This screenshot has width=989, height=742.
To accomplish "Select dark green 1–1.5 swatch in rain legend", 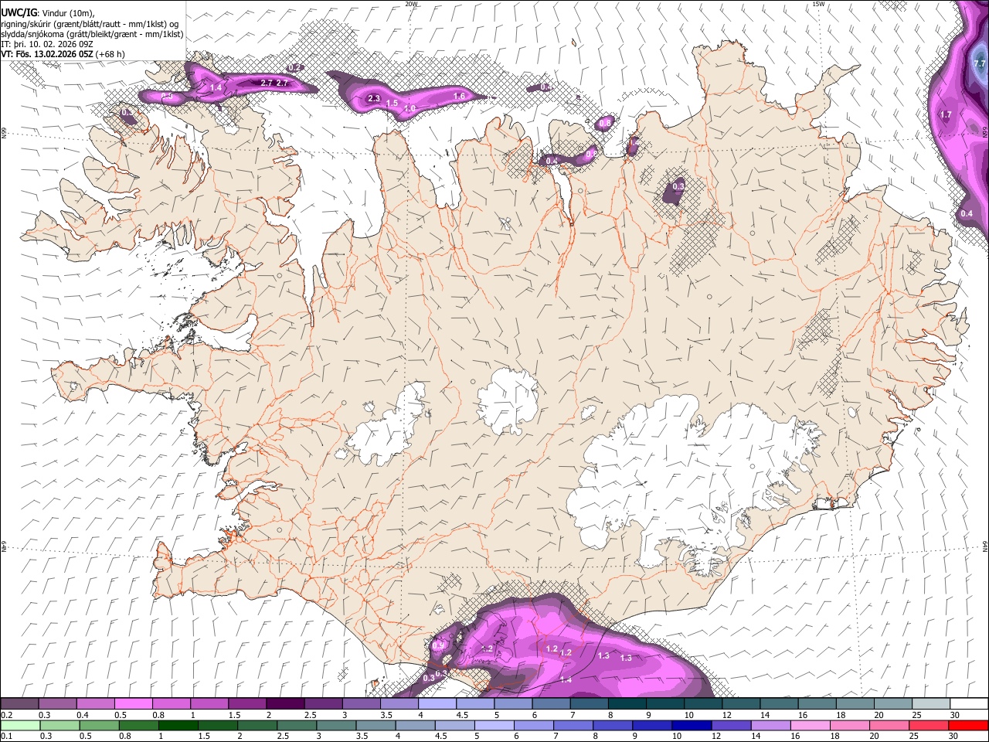I will click(178, 725).
